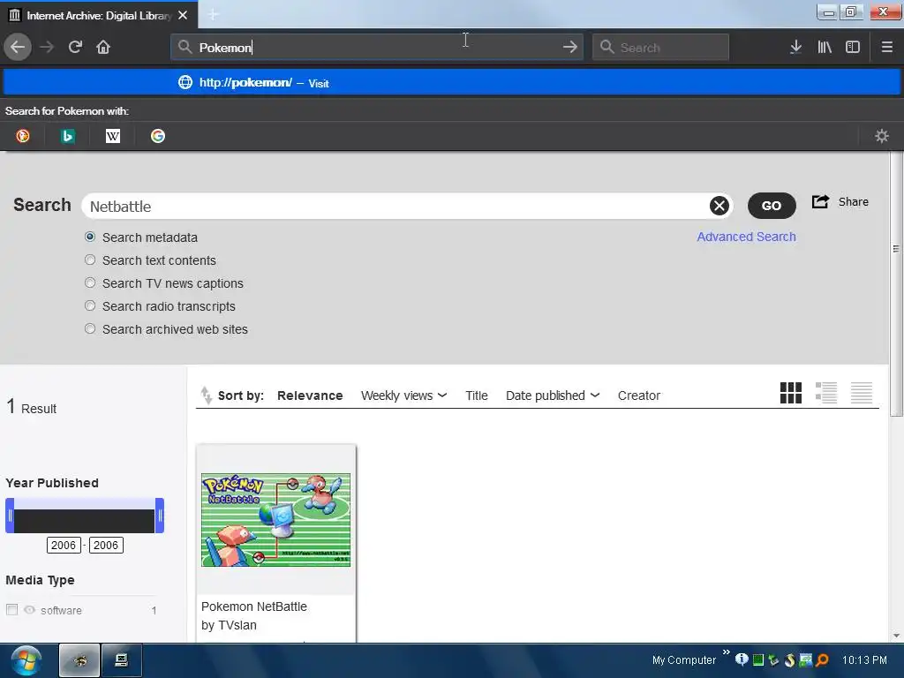Click the start year 2006 box

coord(64,545)
